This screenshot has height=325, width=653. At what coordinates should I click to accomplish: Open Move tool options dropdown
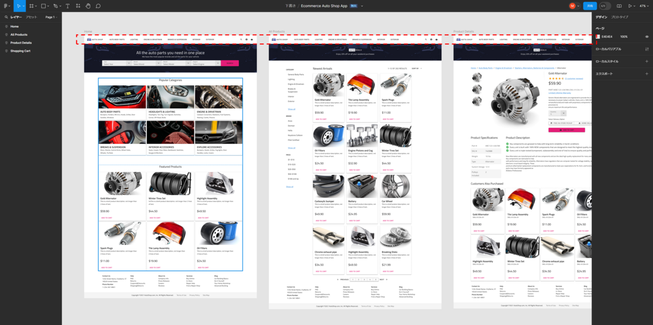coord(23,6)
